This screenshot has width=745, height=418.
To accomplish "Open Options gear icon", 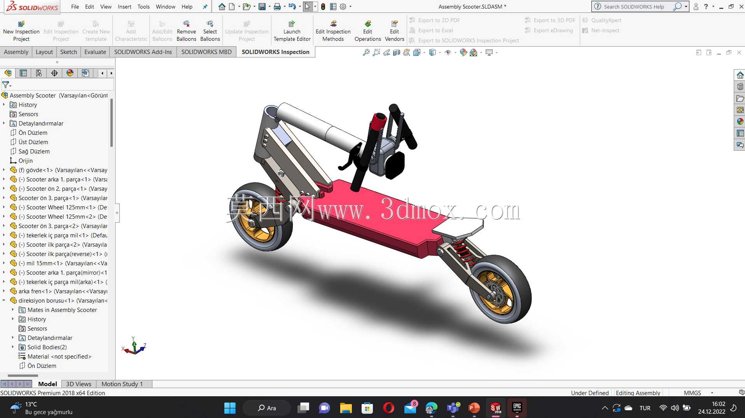I will 343,7.
